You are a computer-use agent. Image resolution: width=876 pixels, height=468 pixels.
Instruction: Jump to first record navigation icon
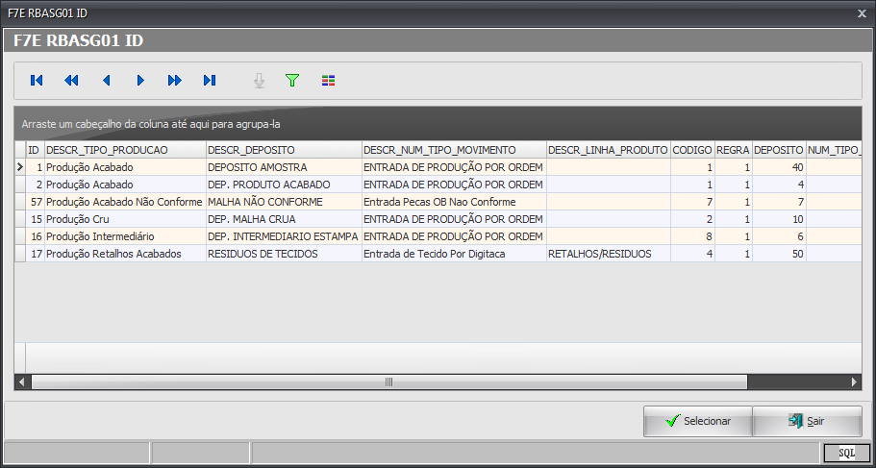[37, 81]
